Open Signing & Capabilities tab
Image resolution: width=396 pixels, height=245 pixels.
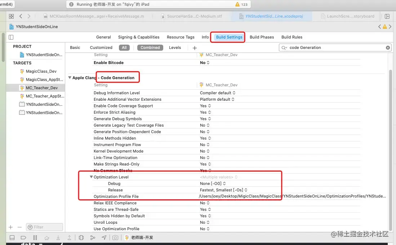[x=139, y=37]
